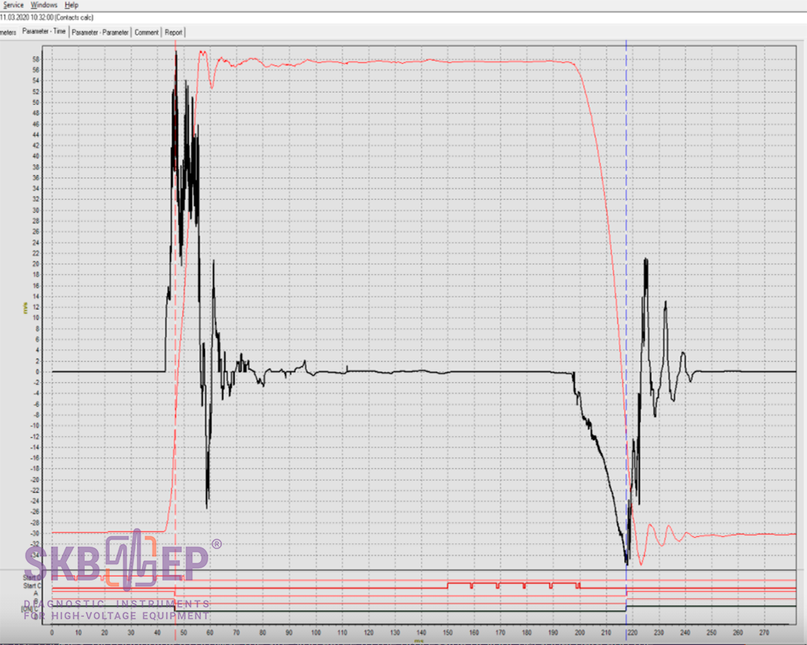Image resolution: width=807 pixels, height=645 pixels.
Task: Click the red dashed vertical cursor line
Action: point(176,322)
